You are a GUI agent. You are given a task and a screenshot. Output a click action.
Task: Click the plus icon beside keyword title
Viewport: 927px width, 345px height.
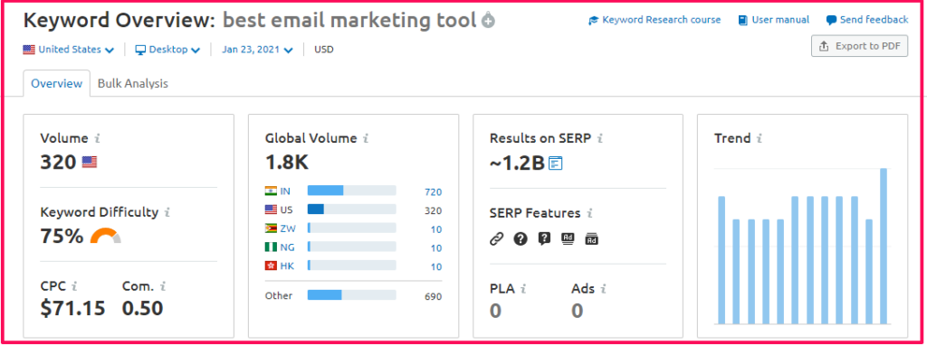pyautogui.click(x=488, y=22)
